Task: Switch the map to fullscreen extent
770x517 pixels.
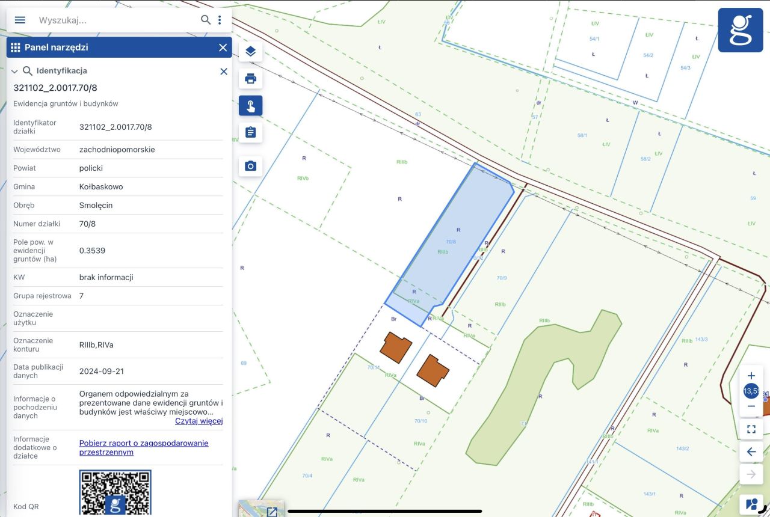Action: pos(751,429)
